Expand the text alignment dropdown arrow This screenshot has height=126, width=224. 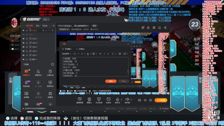coord(115,54)
